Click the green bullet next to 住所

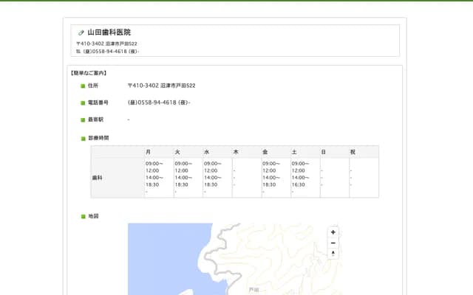(x=83, y=86)
